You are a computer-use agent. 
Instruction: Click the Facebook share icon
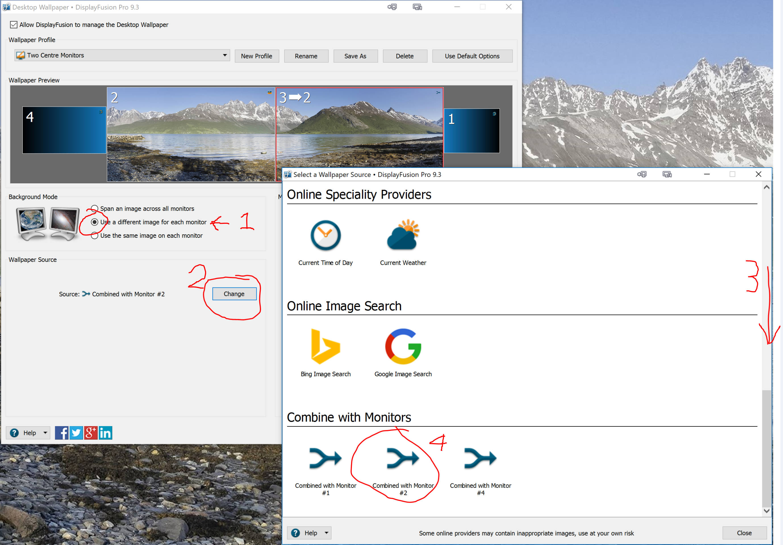coord(61,433)
